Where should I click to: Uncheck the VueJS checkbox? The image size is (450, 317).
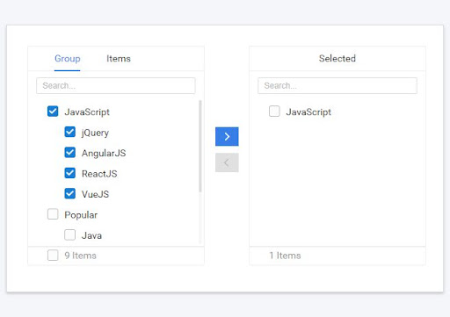(x=69, y=193)
